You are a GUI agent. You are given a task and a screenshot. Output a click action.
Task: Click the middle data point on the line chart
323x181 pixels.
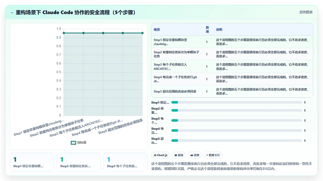[x=103, y=33]
